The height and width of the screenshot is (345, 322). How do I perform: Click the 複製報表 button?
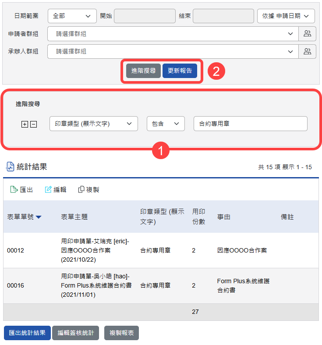121,333
